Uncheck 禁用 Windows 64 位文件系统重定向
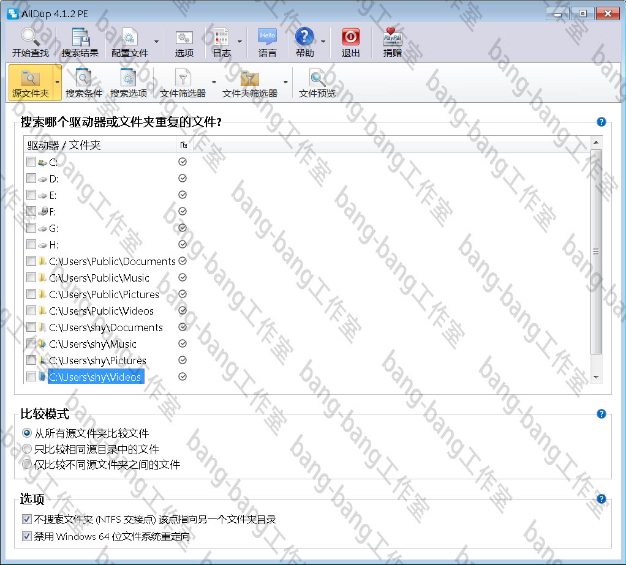The height and width of the screenshot is (565, 626). [26, 536]
